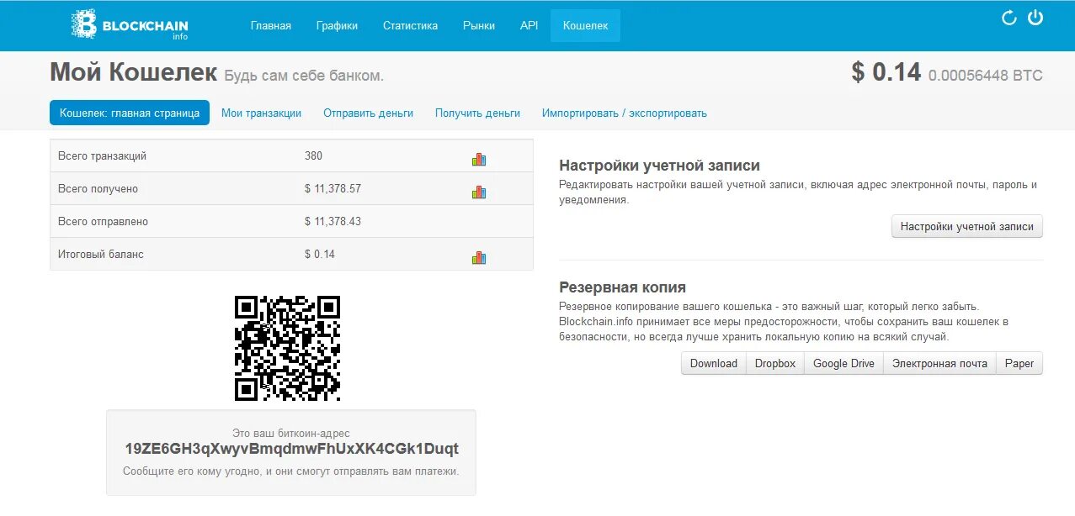Click the Dropbox backup button
Screen dimensions: 1075x516
click(775, 363)
